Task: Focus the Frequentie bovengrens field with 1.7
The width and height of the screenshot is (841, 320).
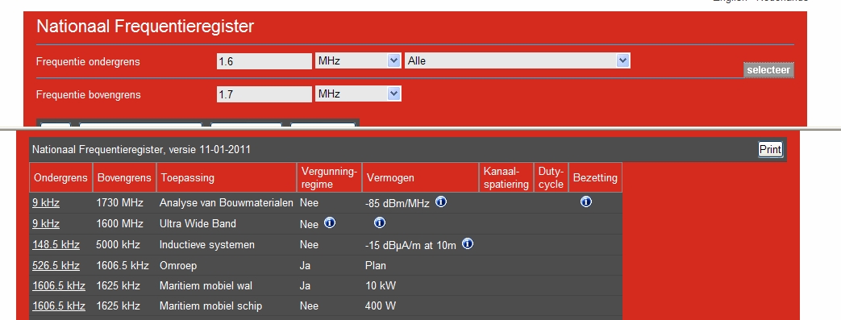Action: tap(264, 94)
